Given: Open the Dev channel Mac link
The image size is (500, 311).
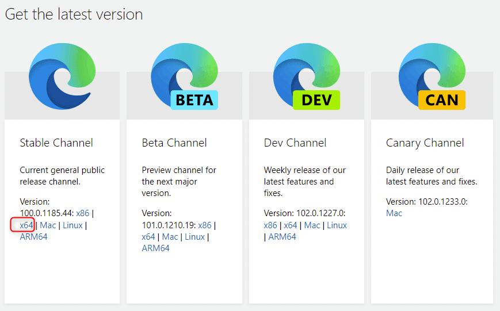Looking at the screenshot, I should pos(312,225).
